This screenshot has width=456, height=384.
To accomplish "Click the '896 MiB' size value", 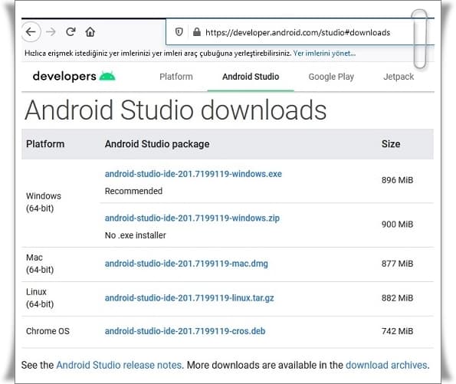I will 397,180.
